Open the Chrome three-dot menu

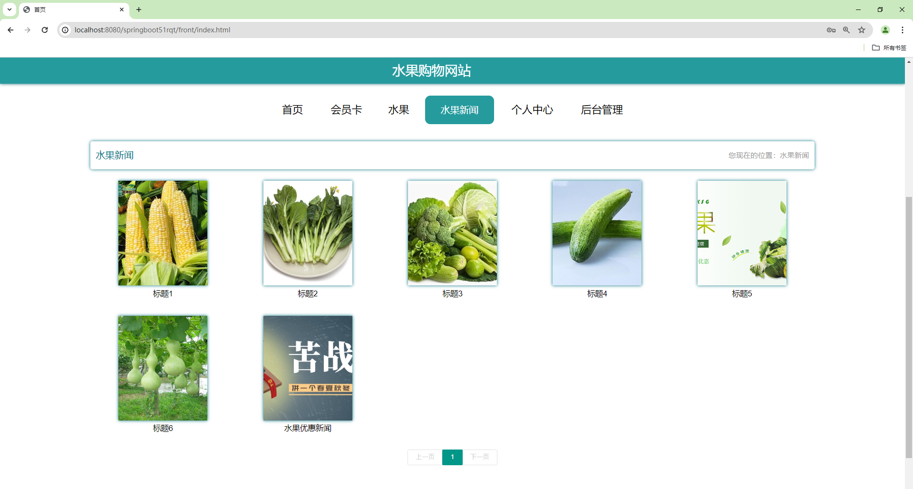pyautogui.click(x=903, y=29)
